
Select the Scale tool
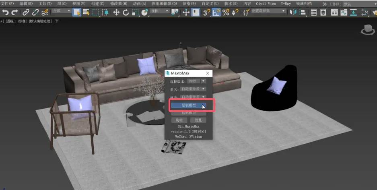[135, 12]
